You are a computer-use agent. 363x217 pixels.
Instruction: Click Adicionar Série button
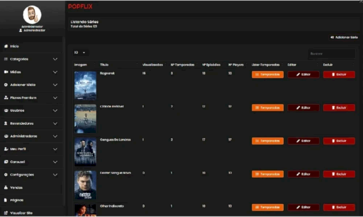click(x=344, y=37)
